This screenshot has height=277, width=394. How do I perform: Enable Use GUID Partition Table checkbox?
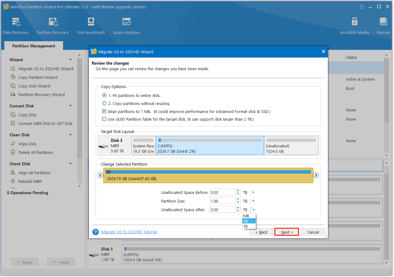pyautogui.click(x=104, y=119)
